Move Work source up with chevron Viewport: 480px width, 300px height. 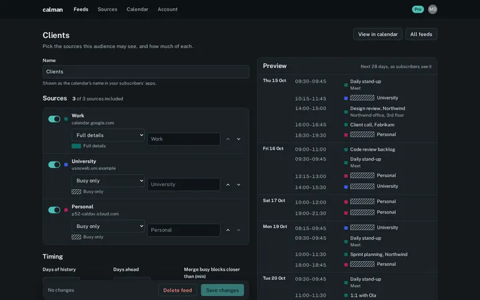click(x=228, y=139)
